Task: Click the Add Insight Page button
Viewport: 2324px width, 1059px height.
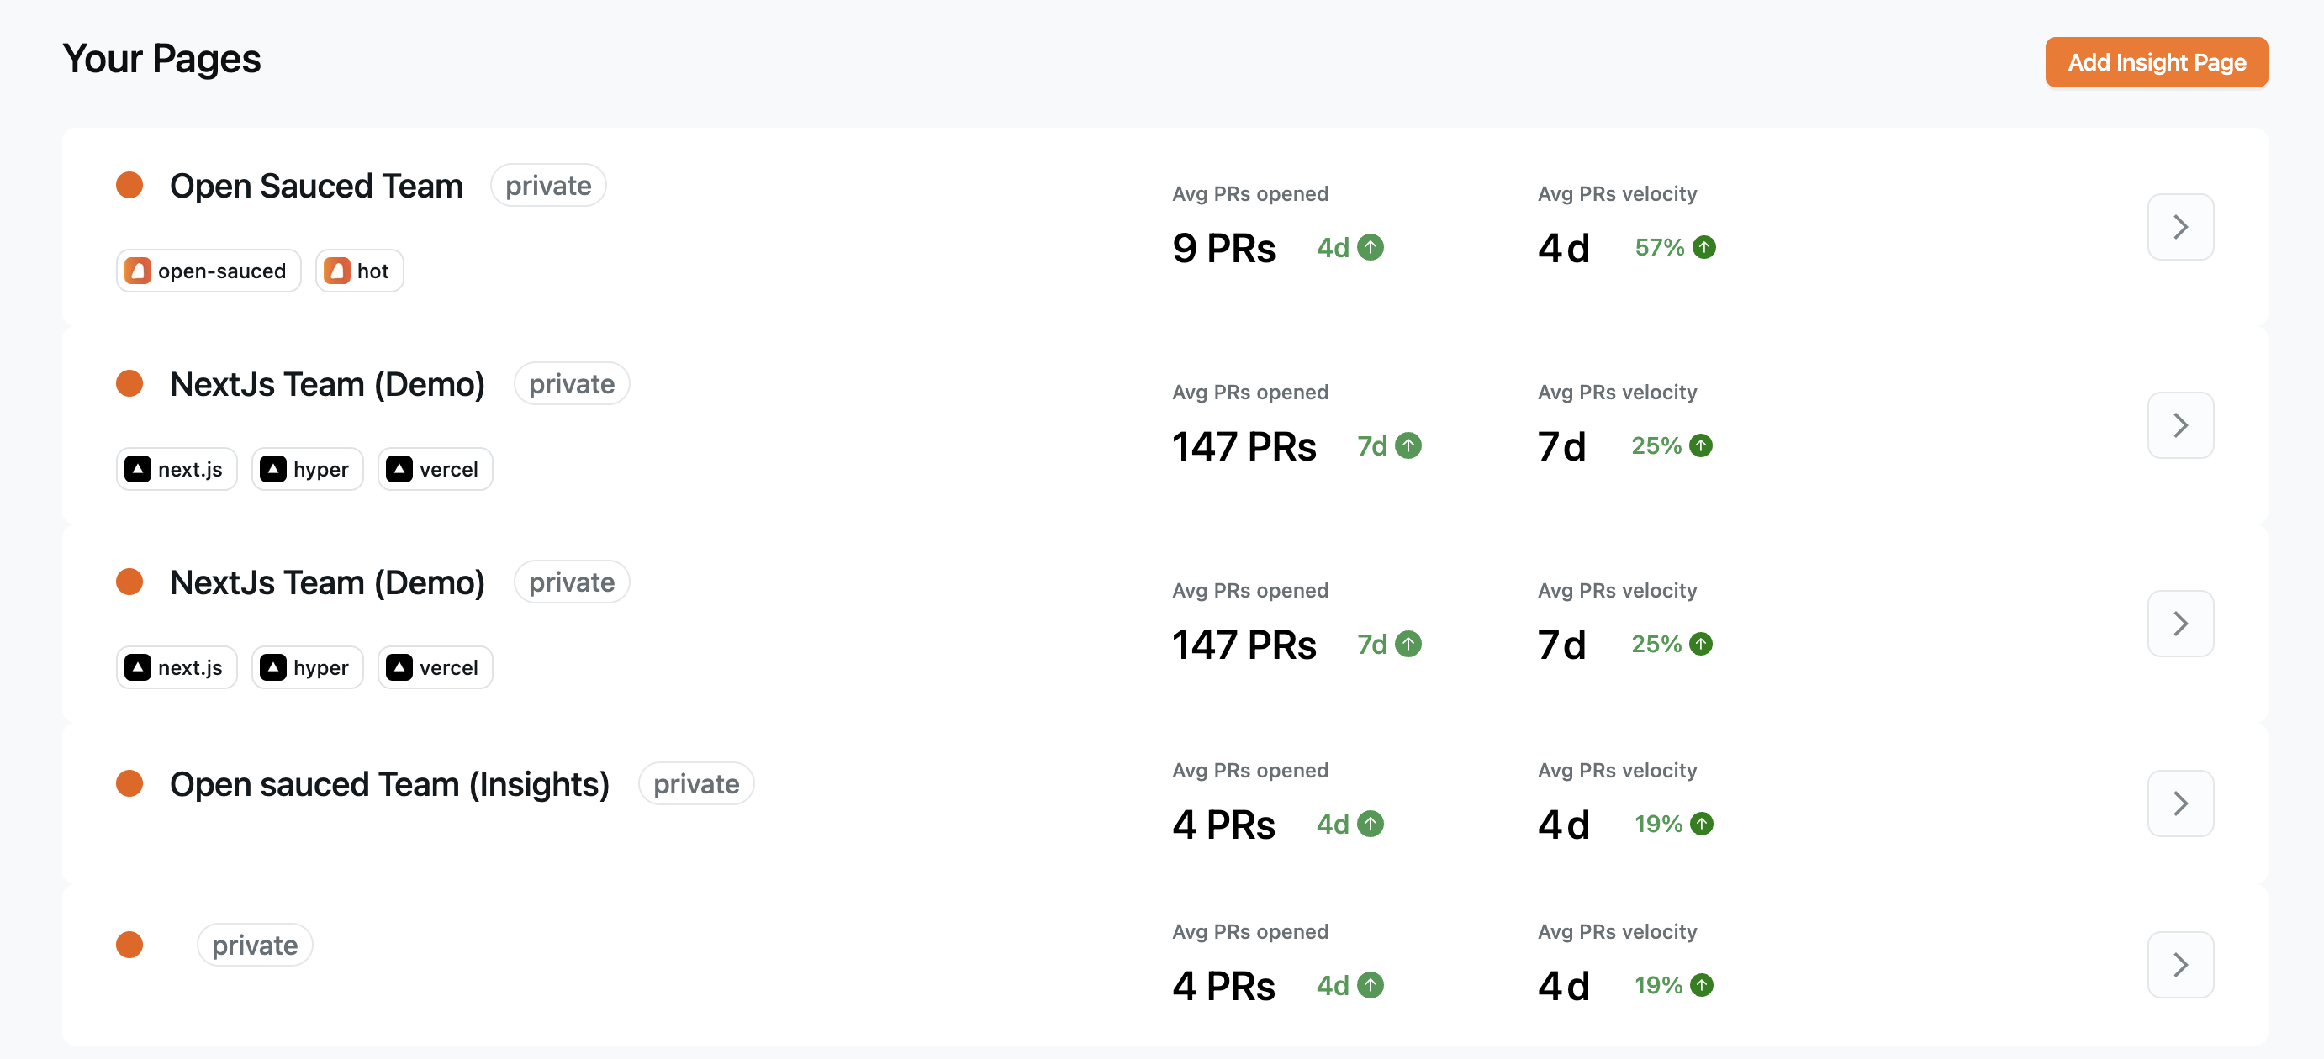Action: [2156, 62]
